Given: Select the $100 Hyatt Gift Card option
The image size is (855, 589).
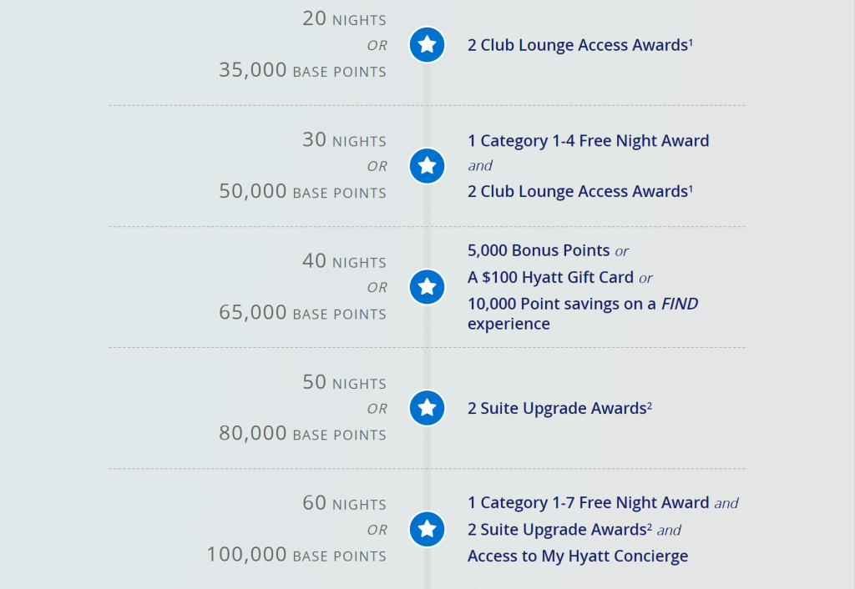Looking at the screenshot, I should [550, 277].
